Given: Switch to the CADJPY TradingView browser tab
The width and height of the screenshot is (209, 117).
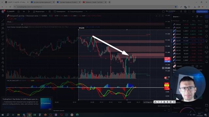Looking at the screenshot, I should (x=16, y=2).
